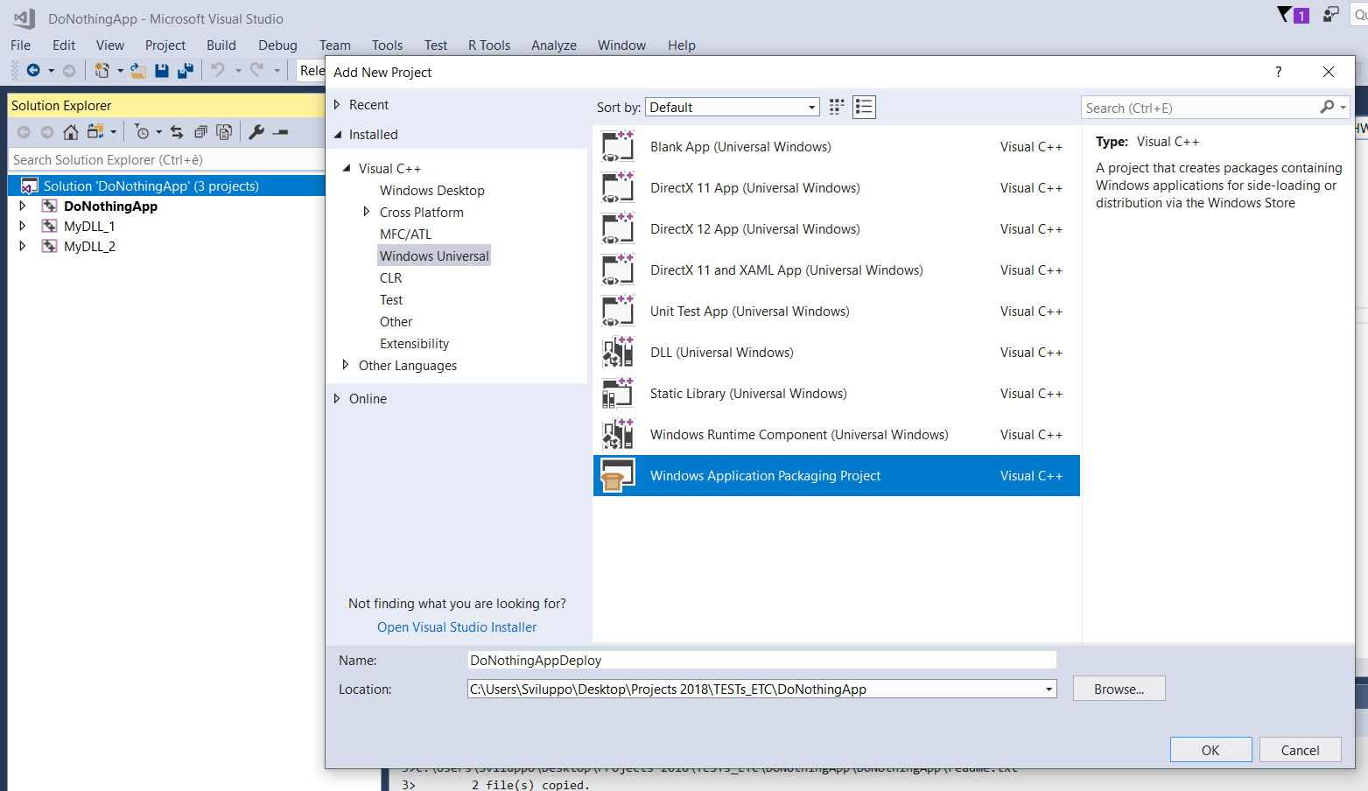Select DirectX 11 and XAML App template

(x=837, y=269)
